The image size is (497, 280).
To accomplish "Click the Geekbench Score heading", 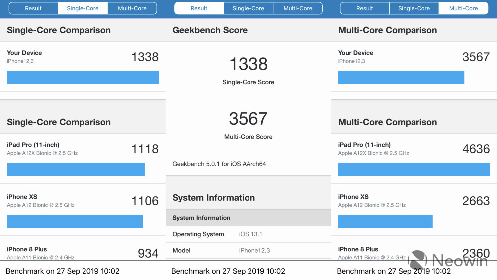I will pyautogui.click(x=210, y=30).
